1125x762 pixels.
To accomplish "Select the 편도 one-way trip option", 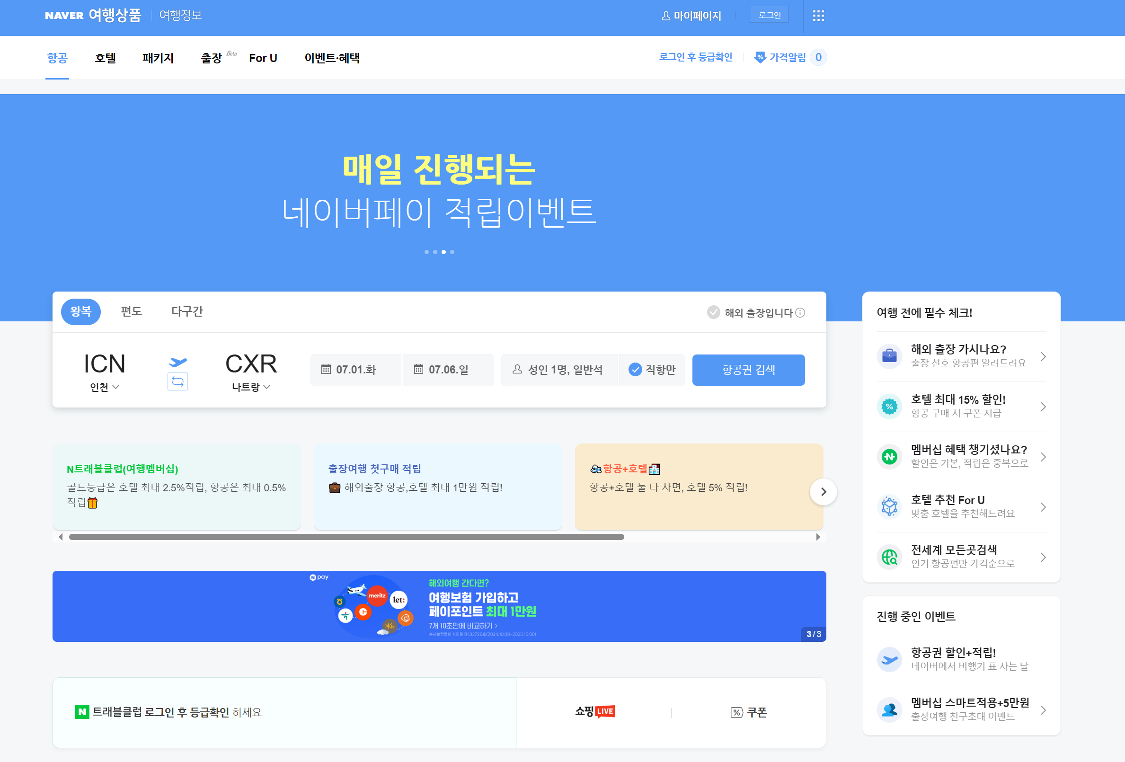I will (x=131, y=311).
